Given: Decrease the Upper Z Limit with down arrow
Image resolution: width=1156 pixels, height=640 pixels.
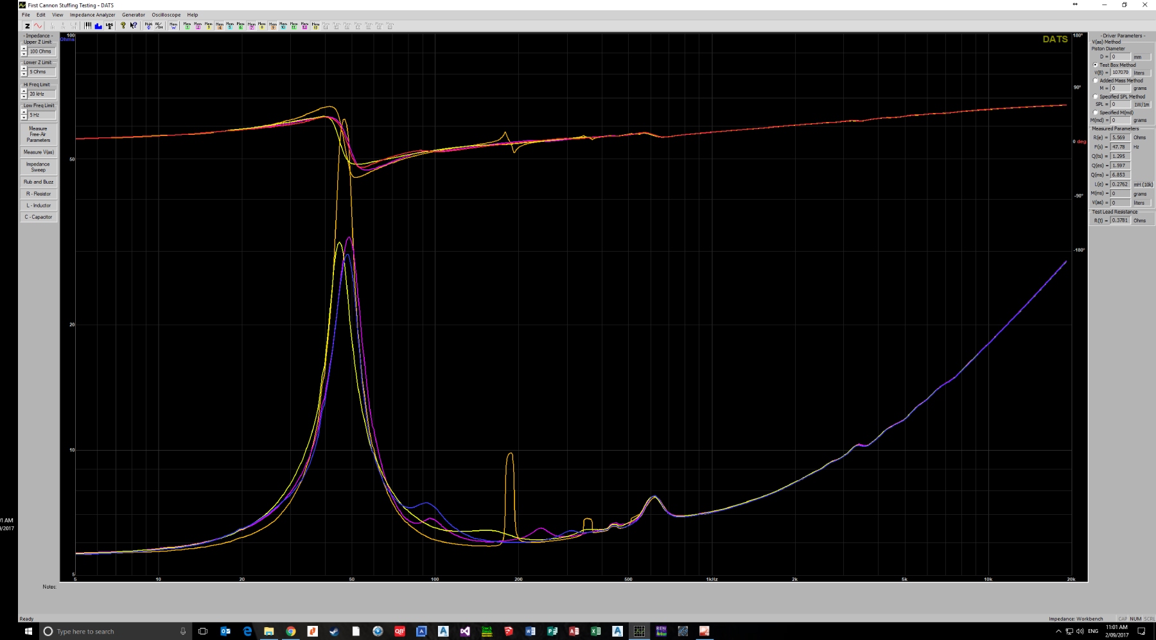Looking at the screenshot, I should (24, 54).
